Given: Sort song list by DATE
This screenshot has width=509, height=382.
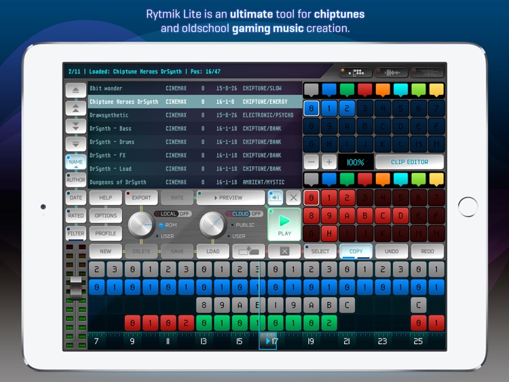Looking at the screenshot, I should point(75,197).
